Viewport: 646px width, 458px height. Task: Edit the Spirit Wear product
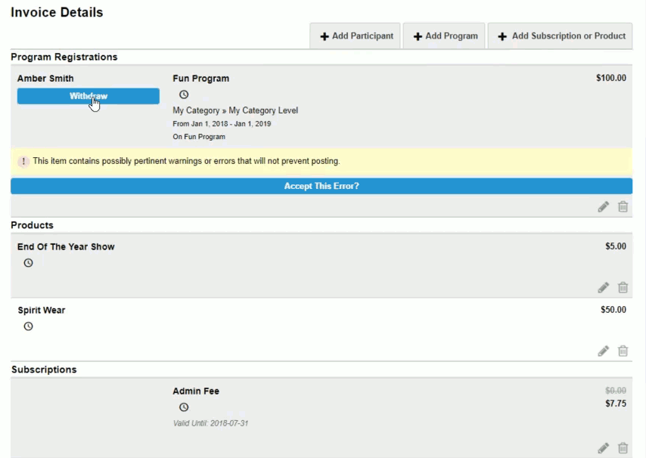point(603,350)
